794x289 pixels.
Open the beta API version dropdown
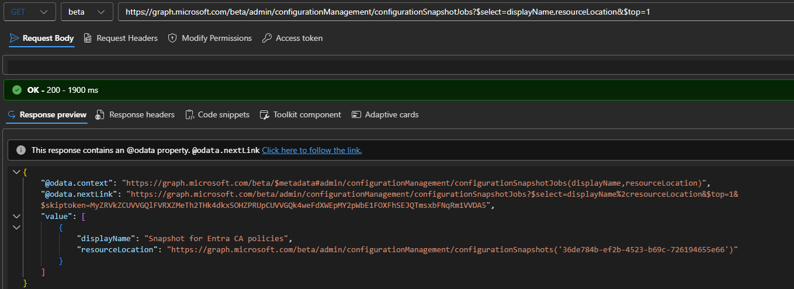(x=86, y=12)
